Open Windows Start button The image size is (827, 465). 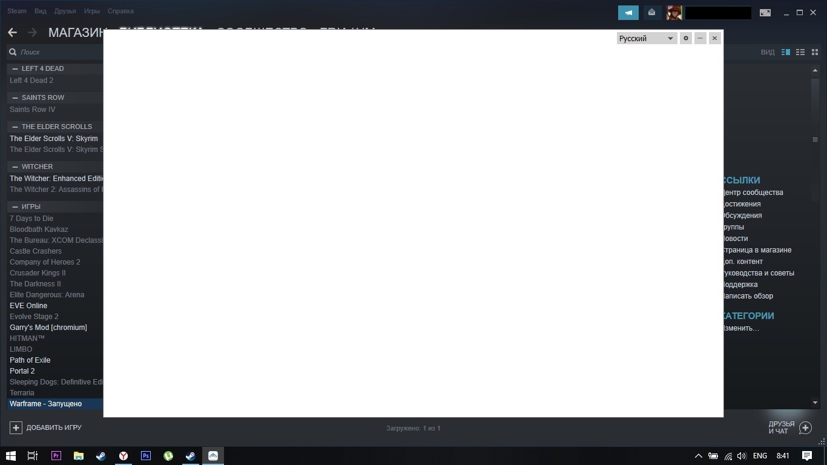(11, 456)
